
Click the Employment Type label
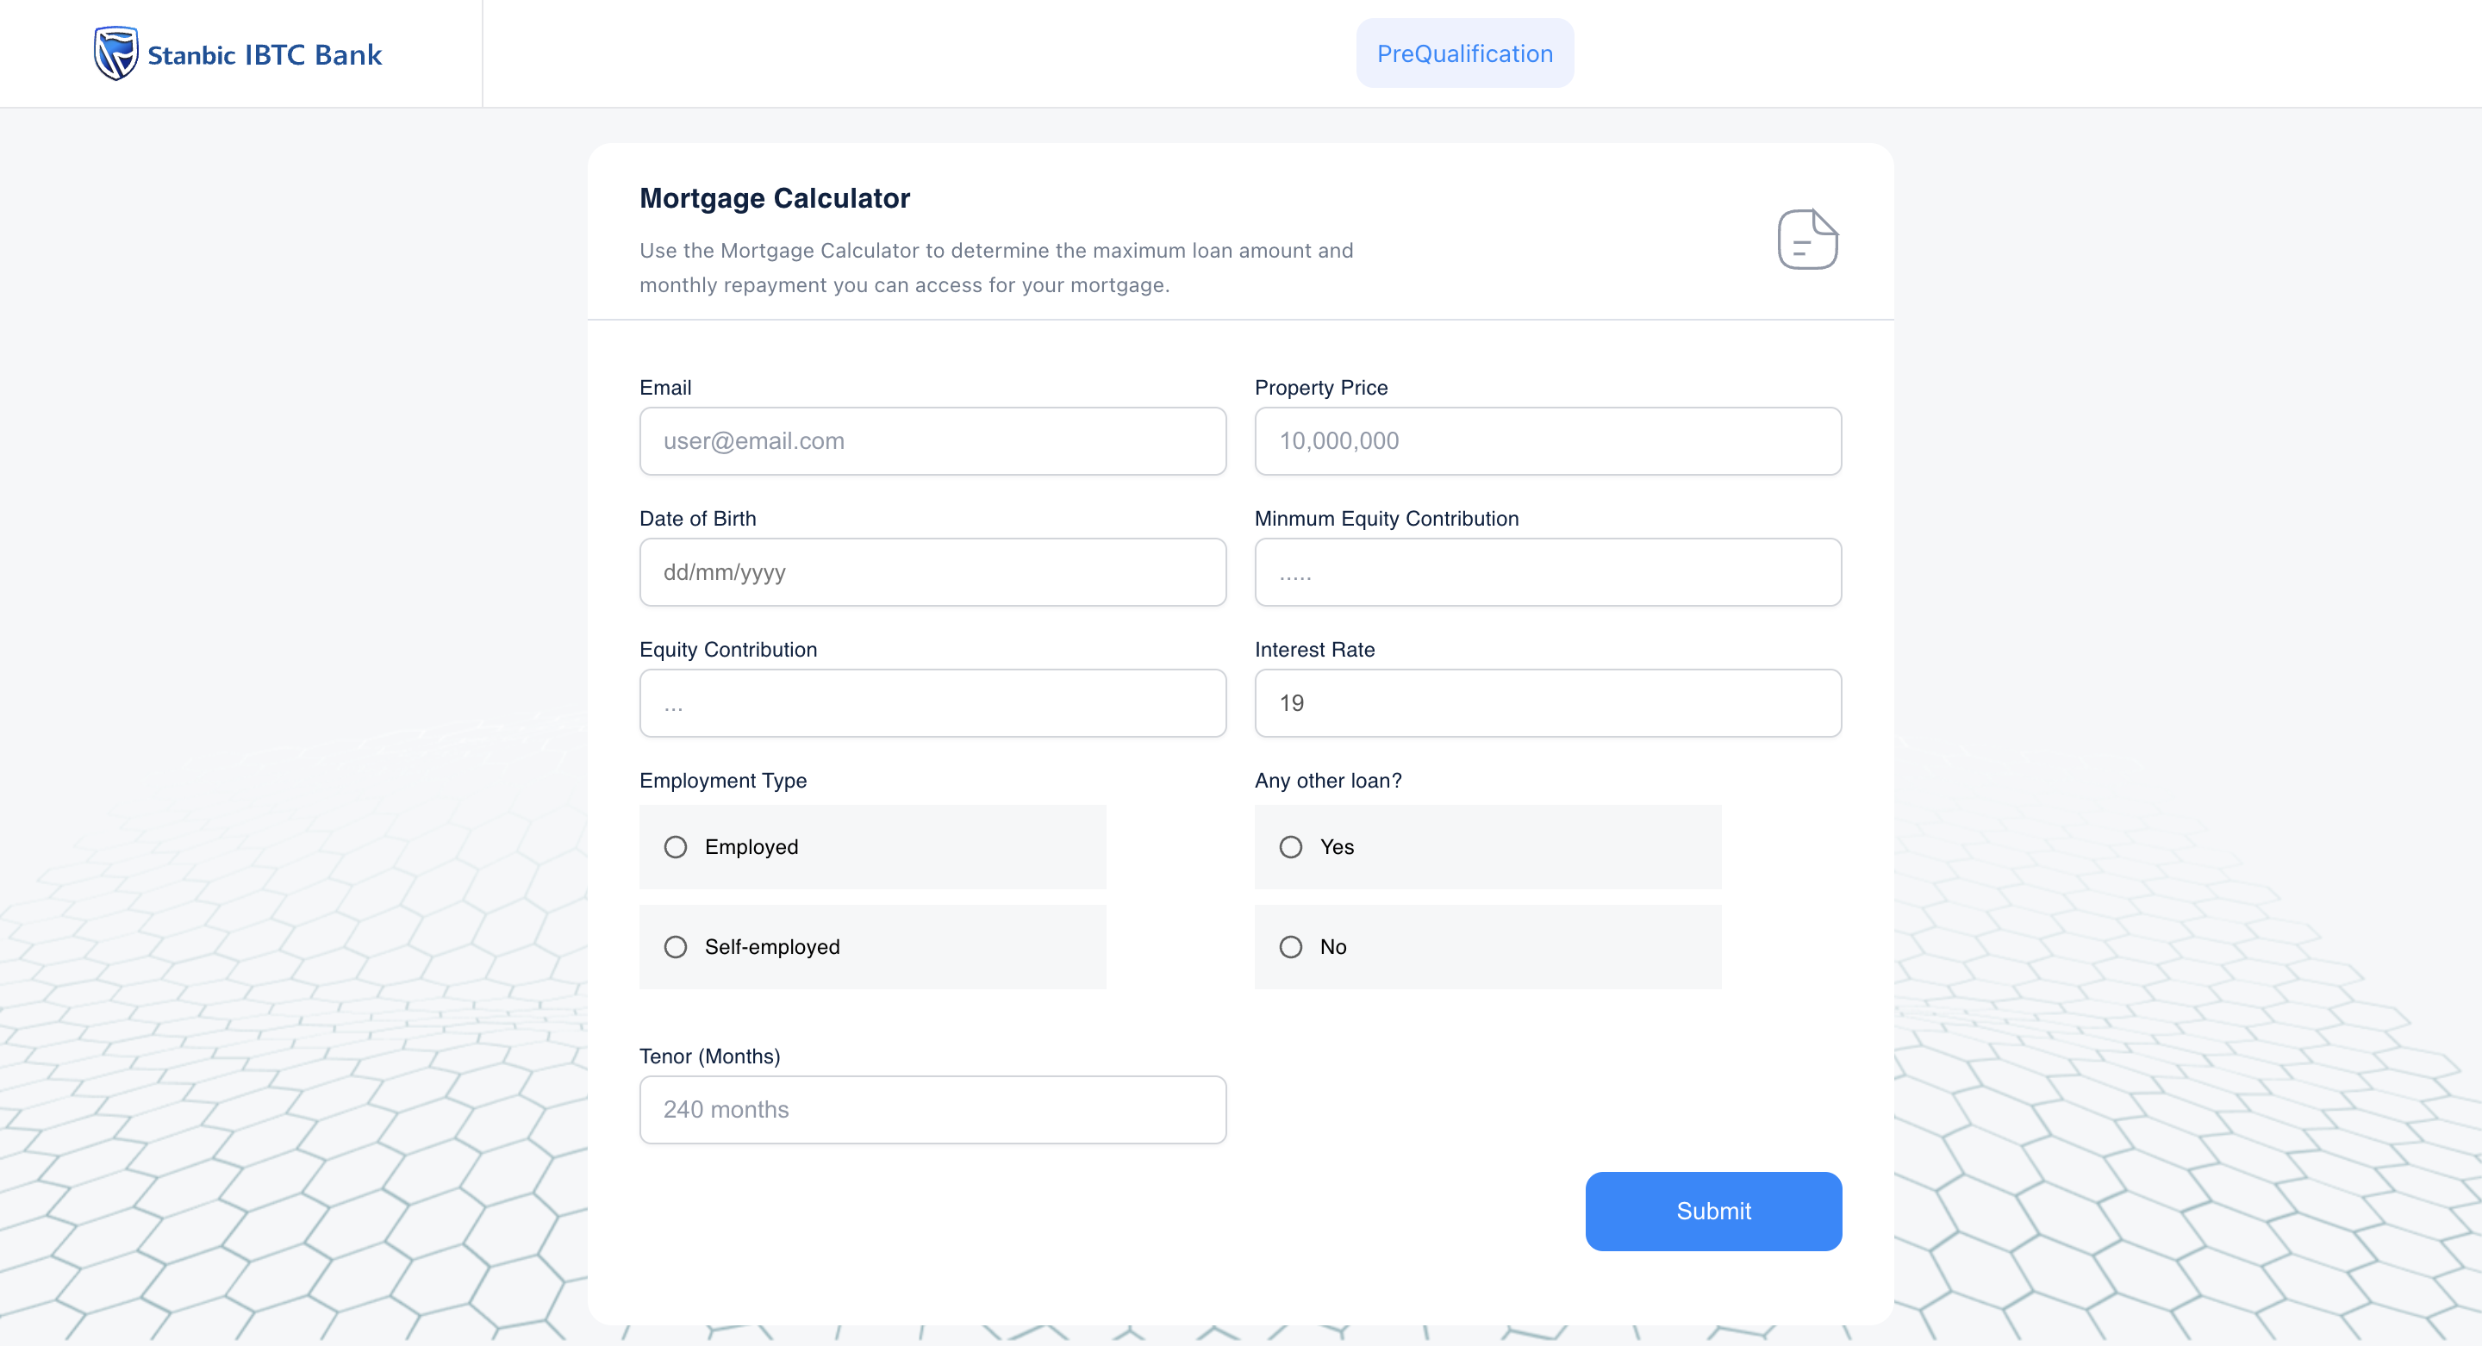pos(723,781)
